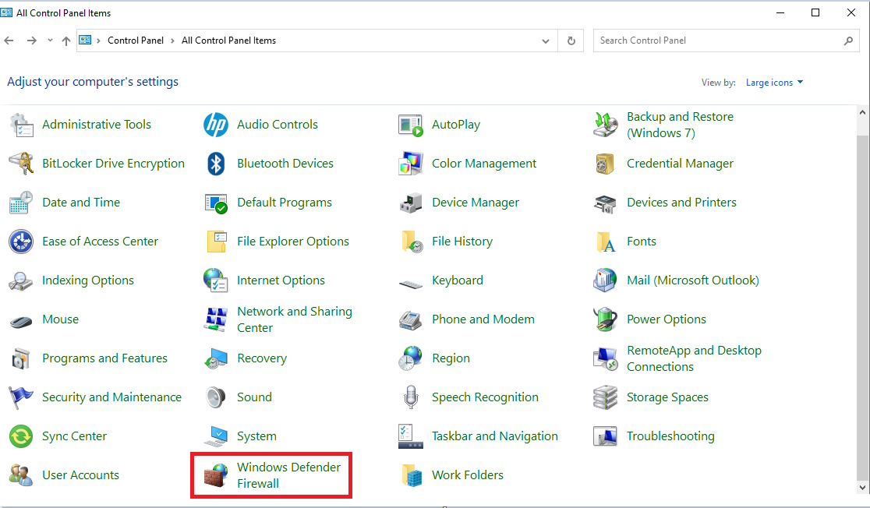Click the scrollbar down arrow
Image resolution: width=870 pixels, height=508 pixels.
(862, 488)
